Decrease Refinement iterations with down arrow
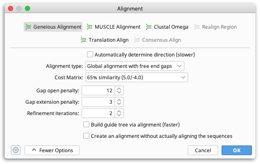Viewport: 260px width, 164px height. 119,115
